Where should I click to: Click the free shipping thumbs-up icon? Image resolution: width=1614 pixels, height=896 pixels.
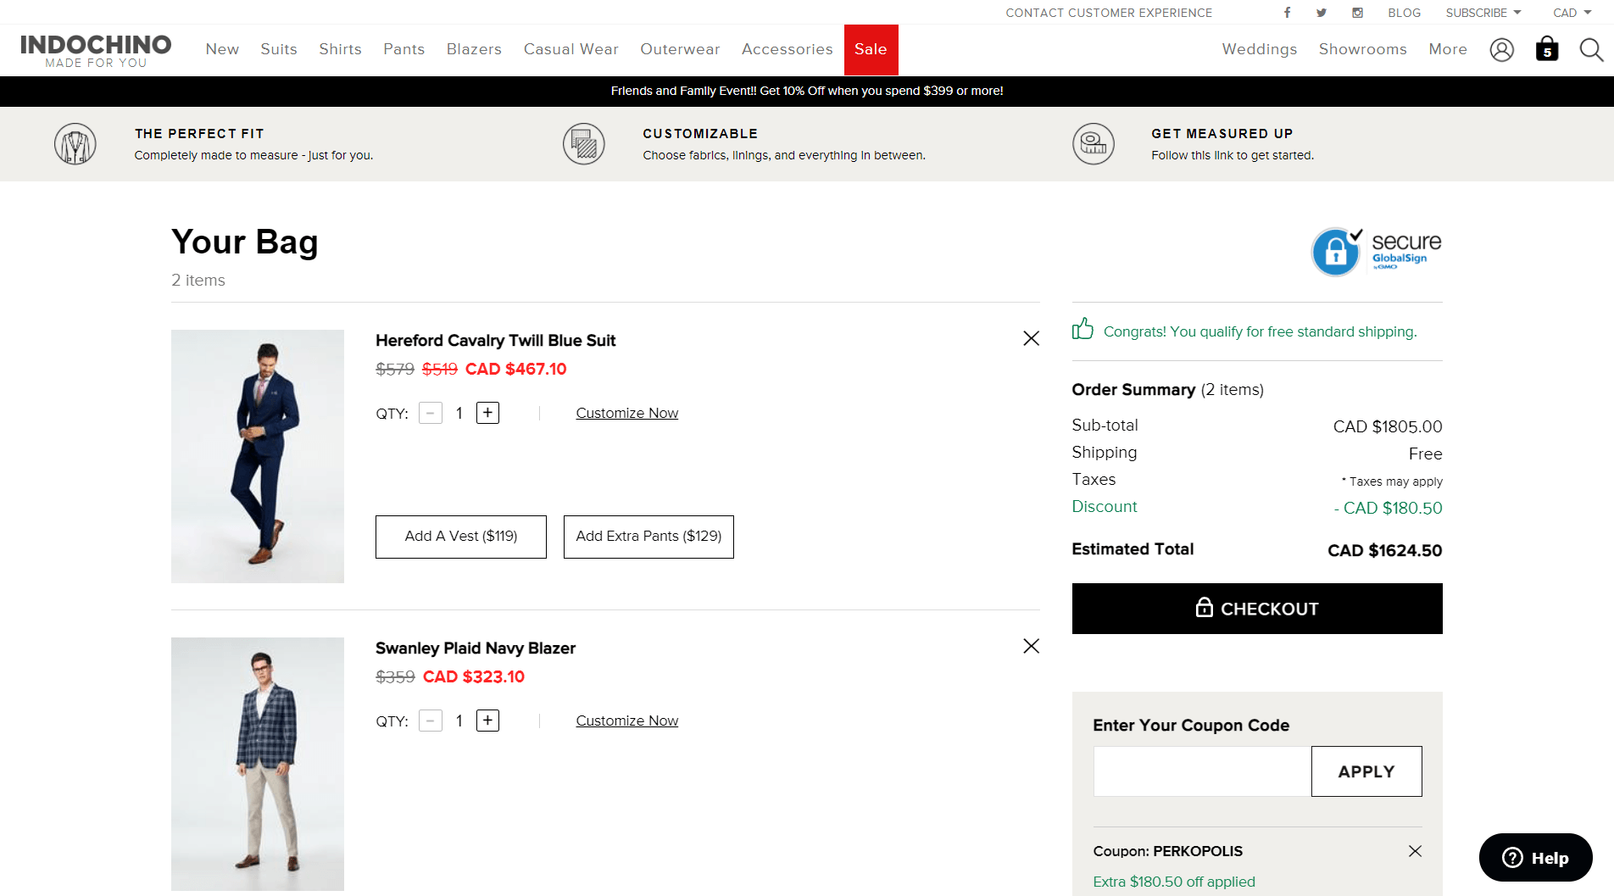pos(1082,329)
